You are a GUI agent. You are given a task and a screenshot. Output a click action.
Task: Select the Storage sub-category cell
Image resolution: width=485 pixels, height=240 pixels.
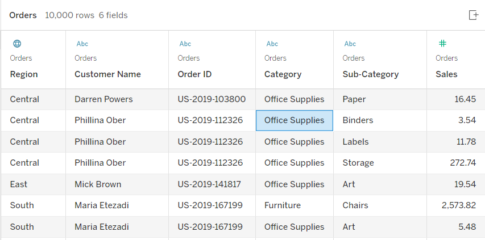pyautogui.click(x=380, y=163)
